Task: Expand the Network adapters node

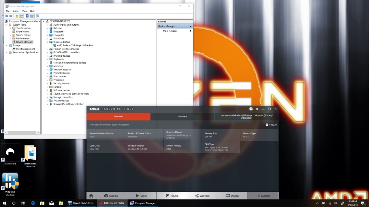Action: point(47,70)
